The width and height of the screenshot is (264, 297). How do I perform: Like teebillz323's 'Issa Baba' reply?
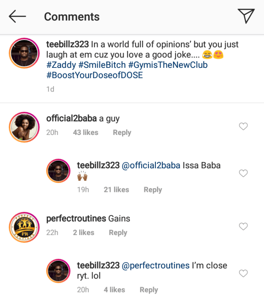pos(243,173)
